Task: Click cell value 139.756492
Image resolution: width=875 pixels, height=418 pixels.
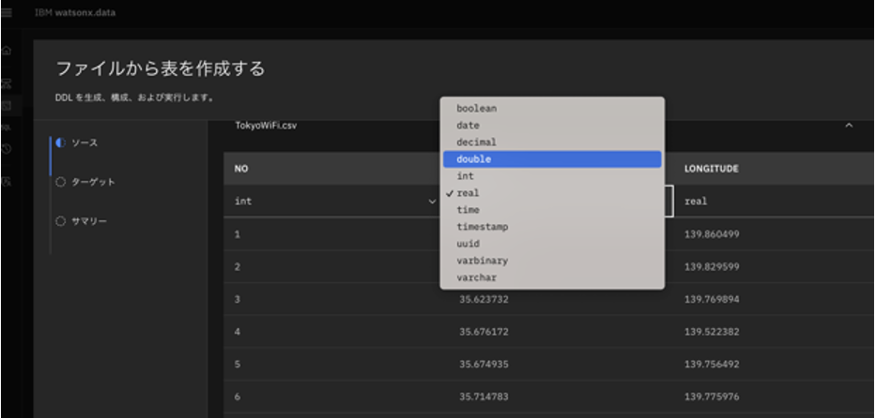Action: tap(712, 365)
